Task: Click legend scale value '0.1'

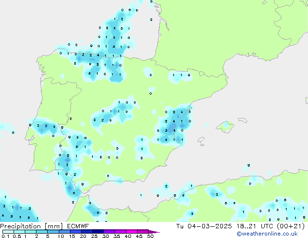Action: tap(5, 236)
